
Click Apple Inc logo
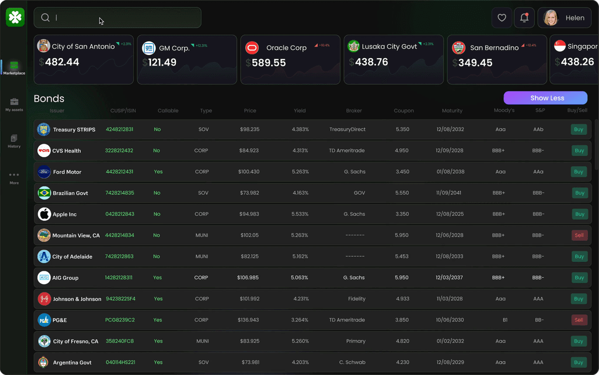click(x=44, y=214)
